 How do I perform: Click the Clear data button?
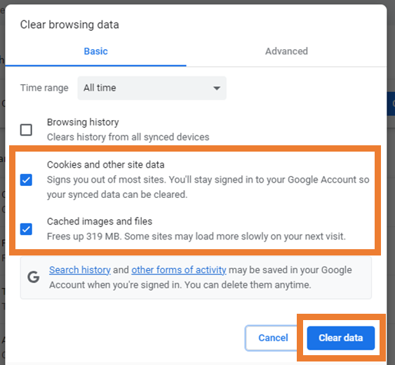[341, 338]
